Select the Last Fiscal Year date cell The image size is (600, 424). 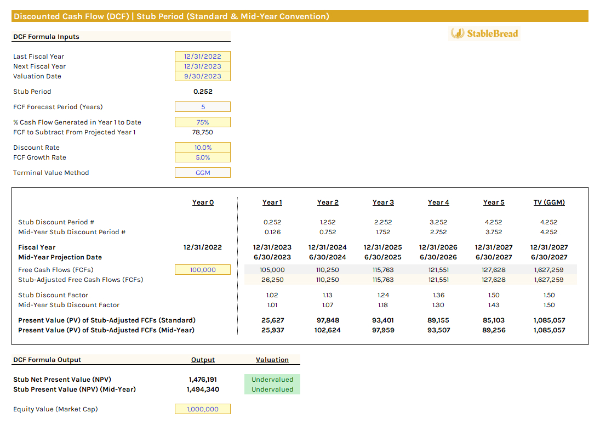(x=203, y=56)
